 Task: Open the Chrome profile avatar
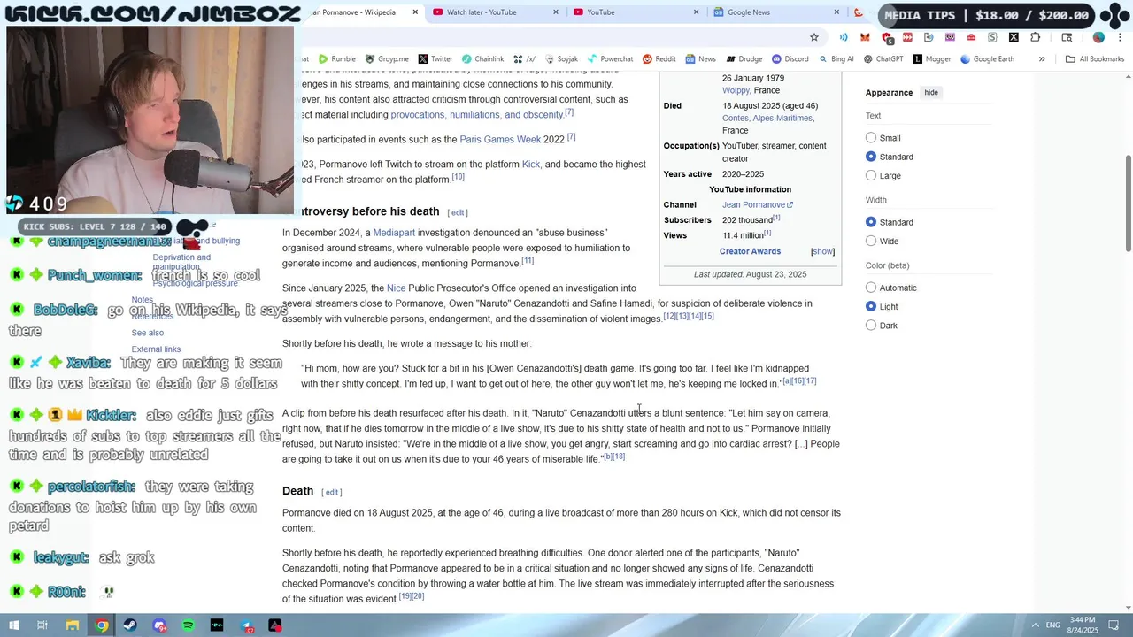1098,37
